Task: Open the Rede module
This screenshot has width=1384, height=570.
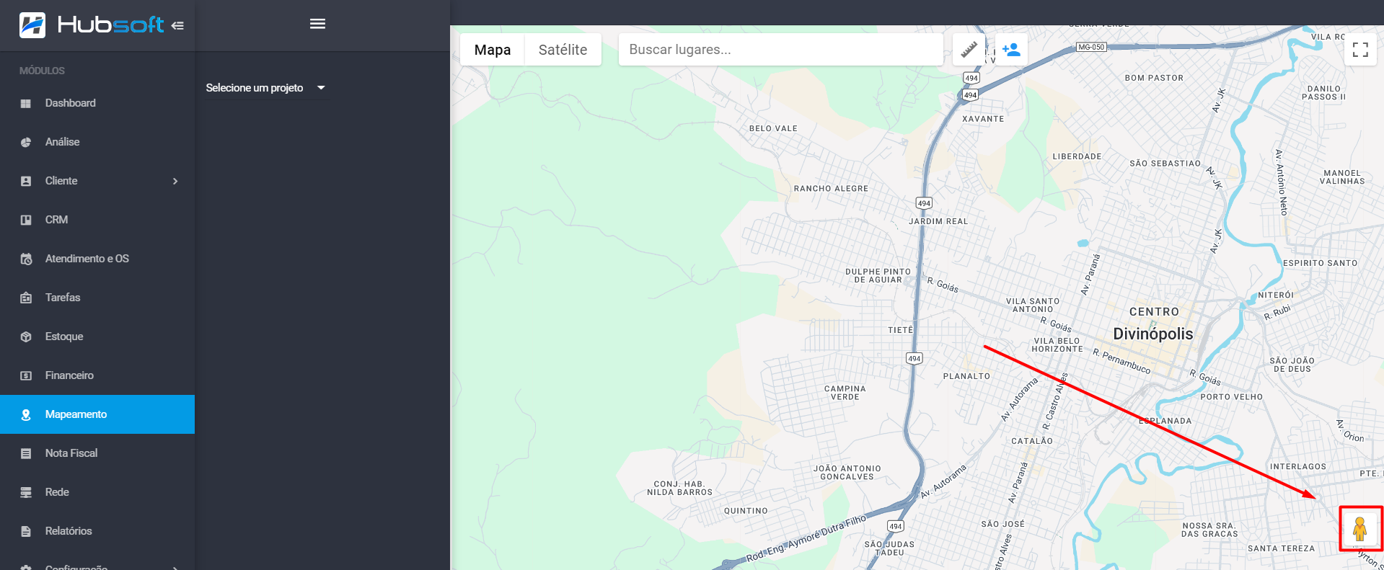Action: pyautogui.click(x=97, y=492)
